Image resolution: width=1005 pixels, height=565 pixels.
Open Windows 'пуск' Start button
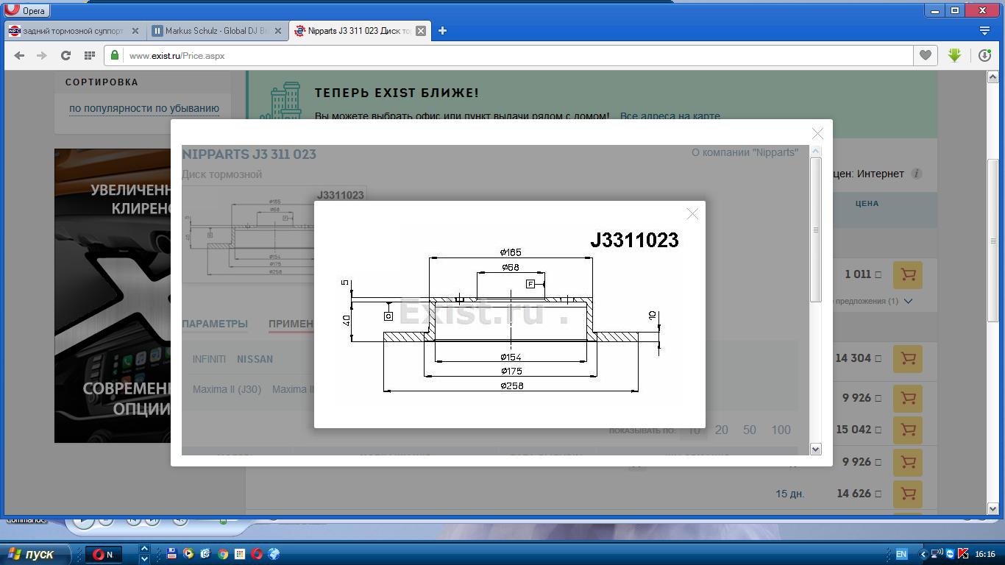(35, 554)
